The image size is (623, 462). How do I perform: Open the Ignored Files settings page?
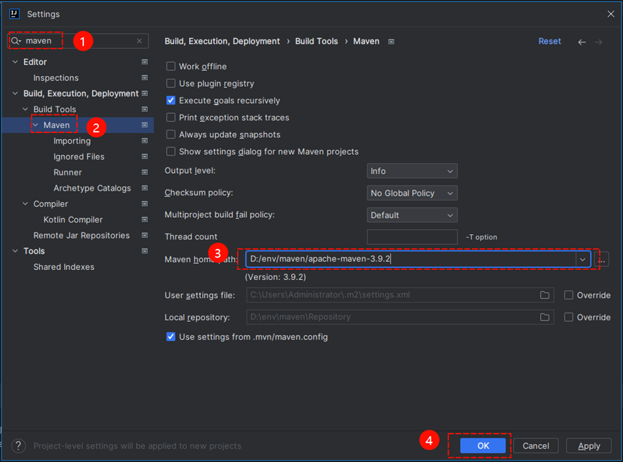[79, 156]
